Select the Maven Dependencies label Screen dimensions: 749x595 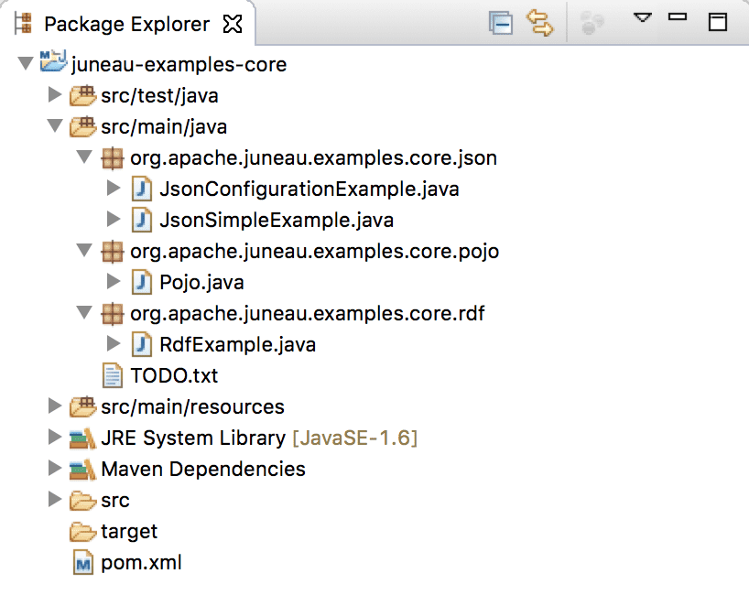click(203, 469)
